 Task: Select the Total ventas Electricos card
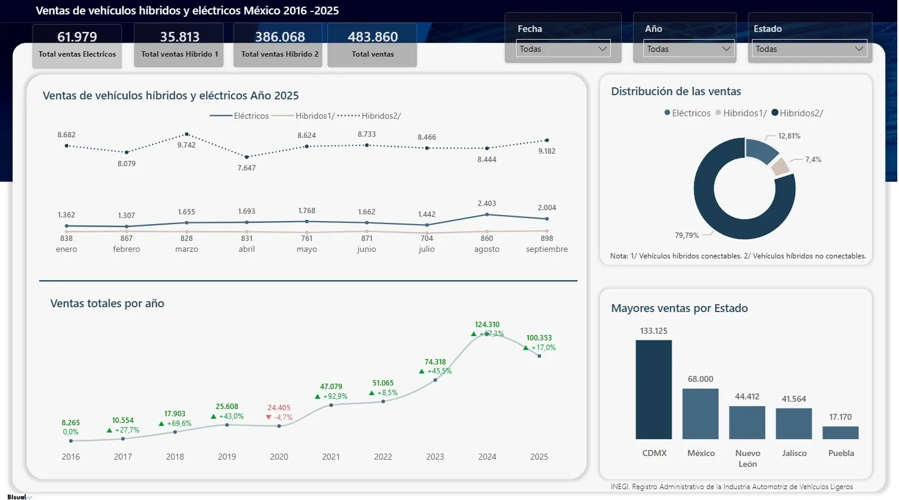pyautogui.click(x=77, y=45)
